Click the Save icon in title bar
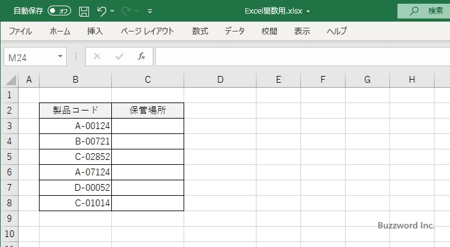Viewport: 450px width, 247px height. [84, 11]
